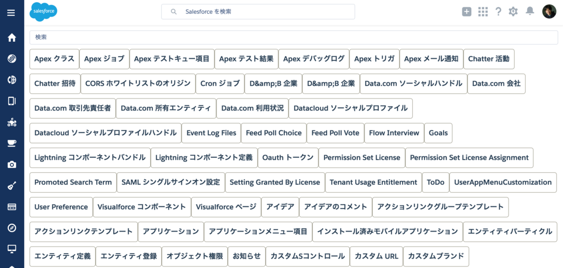Select 'Datacloud ソーシャルプロファイルハンドル' tile

click(106, 133)
